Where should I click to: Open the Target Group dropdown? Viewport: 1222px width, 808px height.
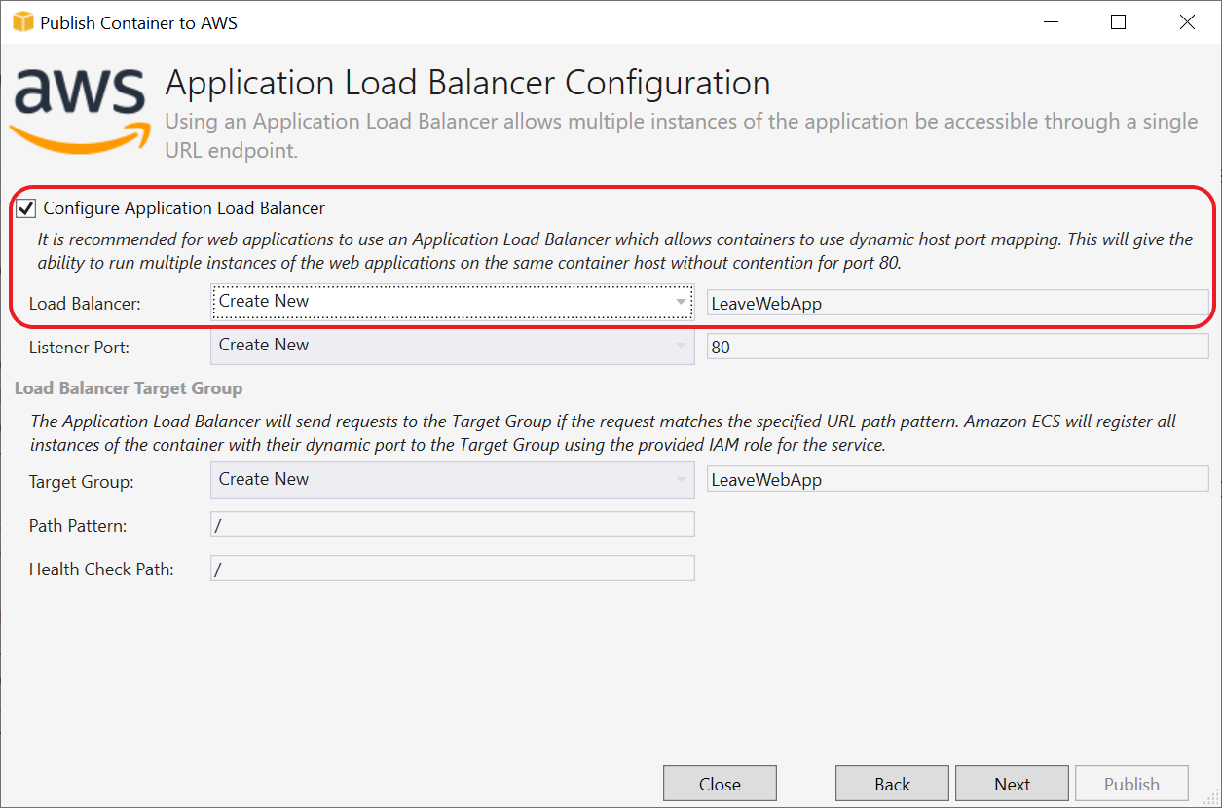(453, 480)
